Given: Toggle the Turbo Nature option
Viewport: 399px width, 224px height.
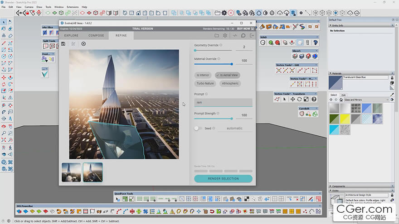Looking at the screenshot, I should (x=205, y=83).
